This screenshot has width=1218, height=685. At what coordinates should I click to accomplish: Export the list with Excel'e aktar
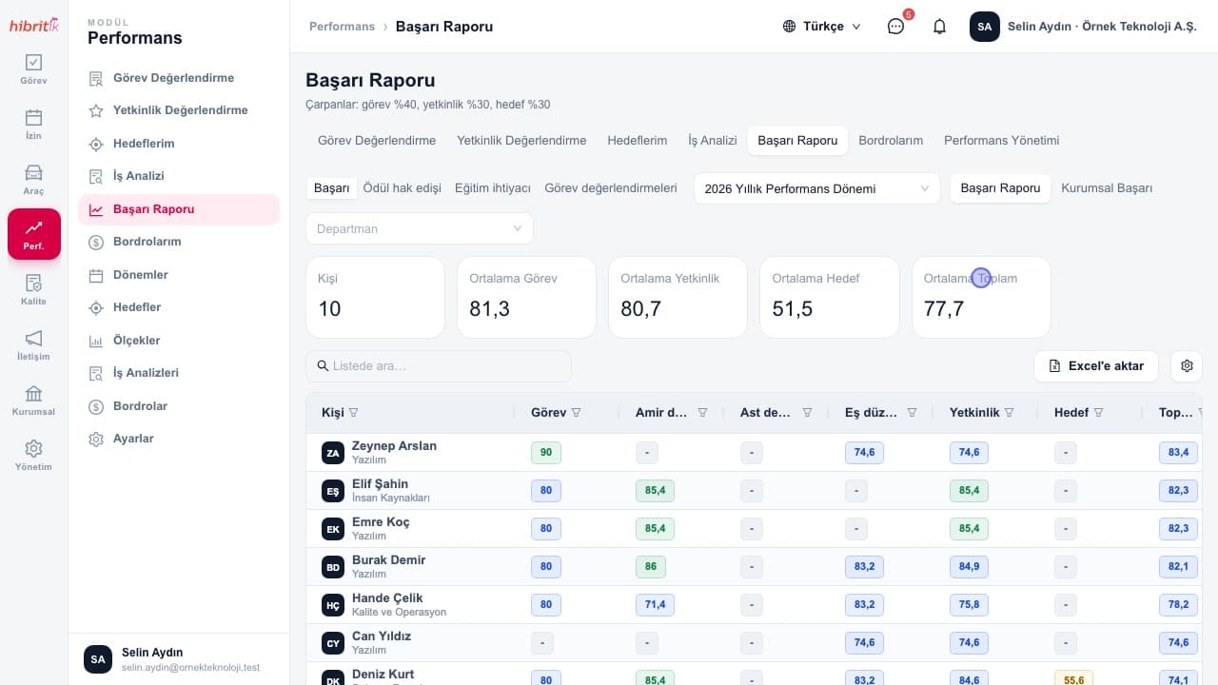click(x=1096, y=366)
